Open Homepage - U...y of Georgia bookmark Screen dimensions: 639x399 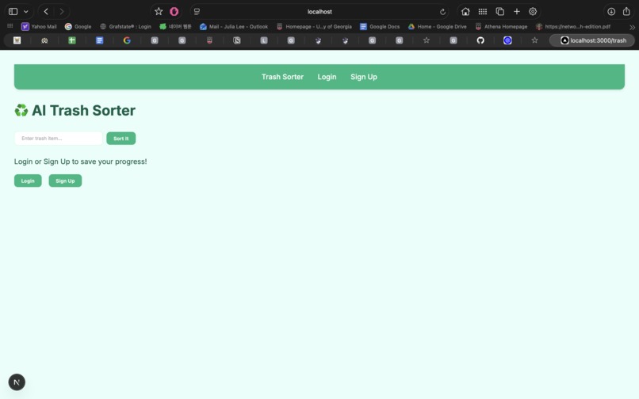[314, 26]
